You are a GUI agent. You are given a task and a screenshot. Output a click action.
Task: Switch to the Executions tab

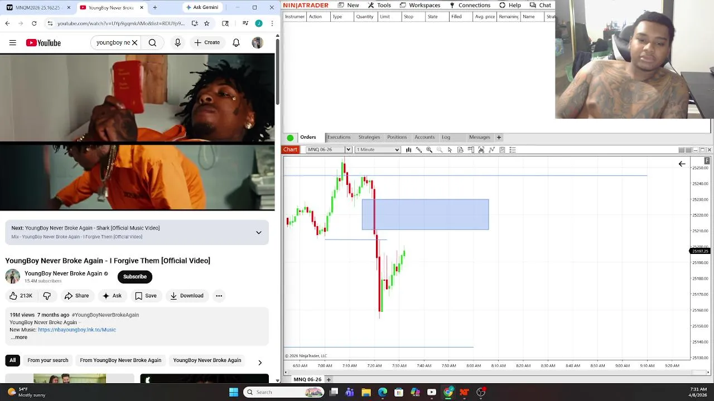pos(339,137)
